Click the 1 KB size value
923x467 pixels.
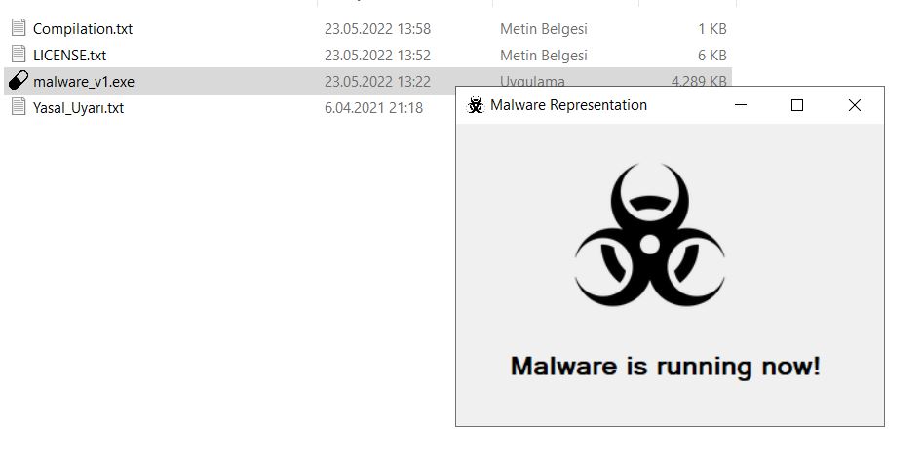pos(712,29)
